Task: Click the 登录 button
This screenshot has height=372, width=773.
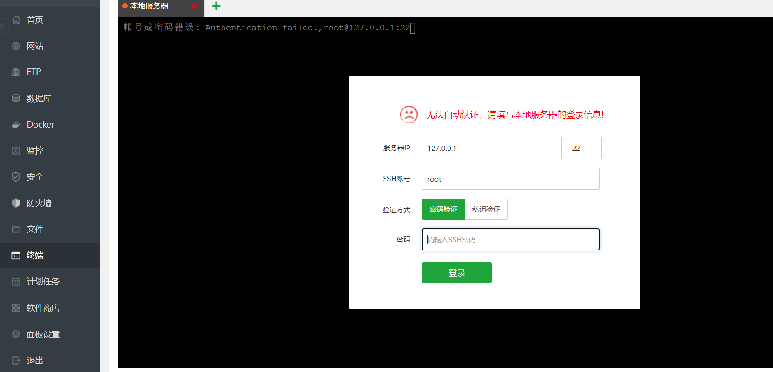Action: [x=457, y=273]
